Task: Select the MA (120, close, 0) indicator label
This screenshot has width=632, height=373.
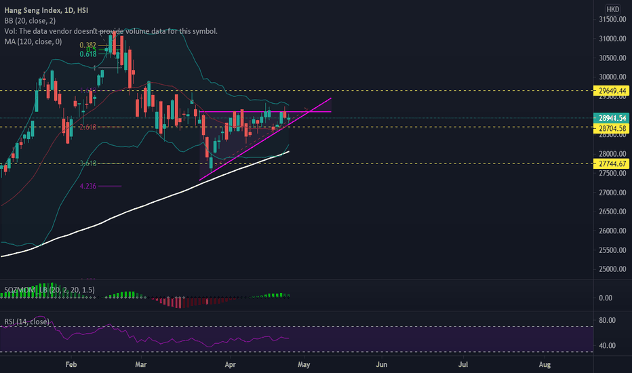Action: (33, 41)
